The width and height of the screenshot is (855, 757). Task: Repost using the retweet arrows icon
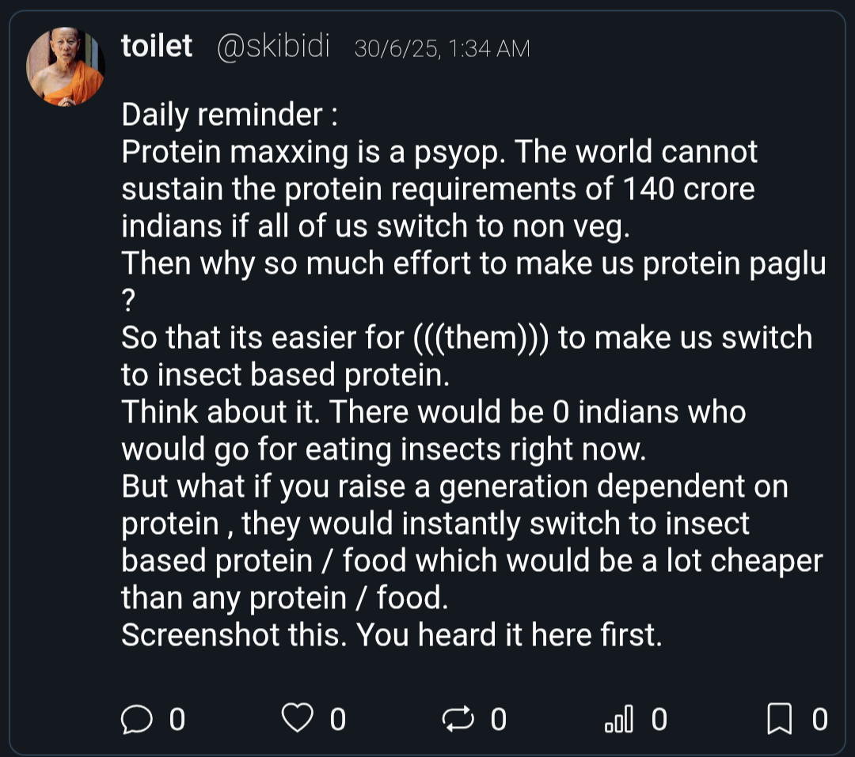[458, 718]
